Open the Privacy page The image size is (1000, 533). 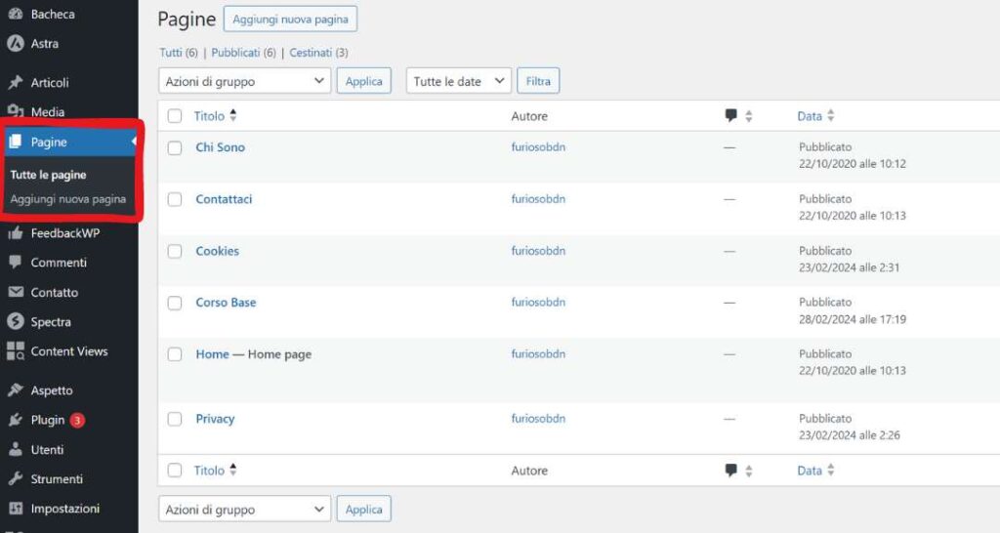pos(215,418)
